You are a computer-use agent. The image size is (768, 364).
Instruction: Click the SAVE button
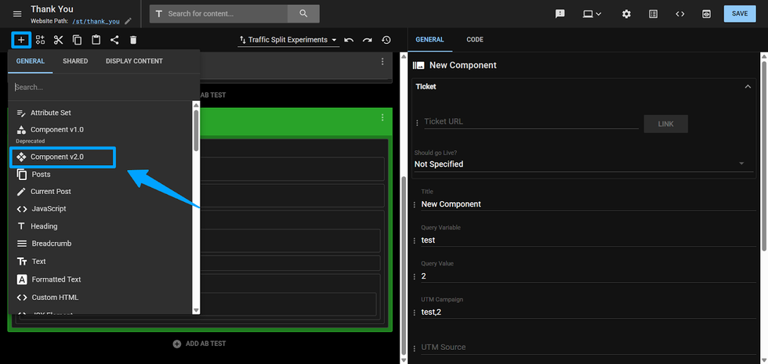[740, 14]
